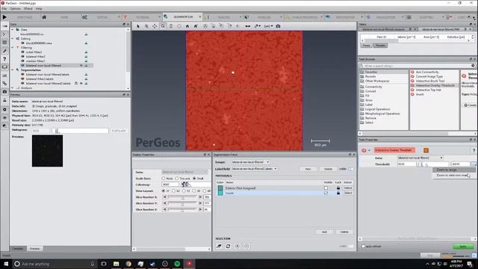Click lock icon for Exterior material
478x269 pixels.
click(338, 188)
